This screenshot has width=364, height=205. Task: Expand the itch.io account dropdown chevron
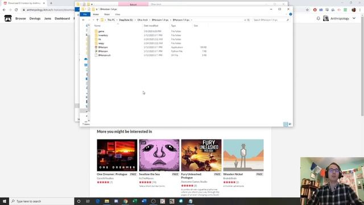click(354, 18)
